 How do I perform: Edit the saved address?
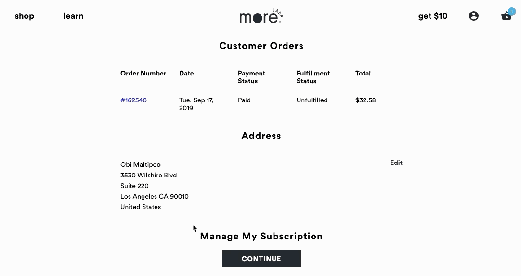[396, 163]
